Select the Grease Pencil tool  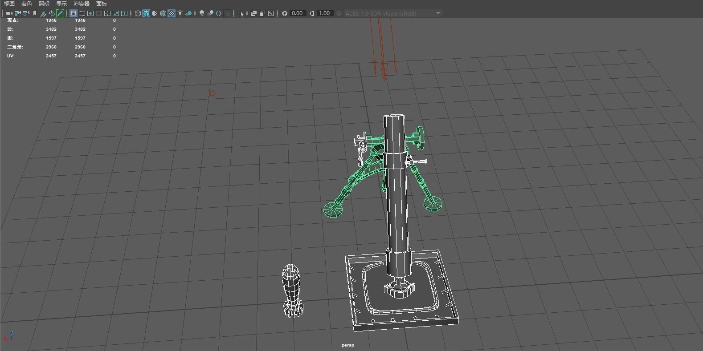(x=60, y=13)
